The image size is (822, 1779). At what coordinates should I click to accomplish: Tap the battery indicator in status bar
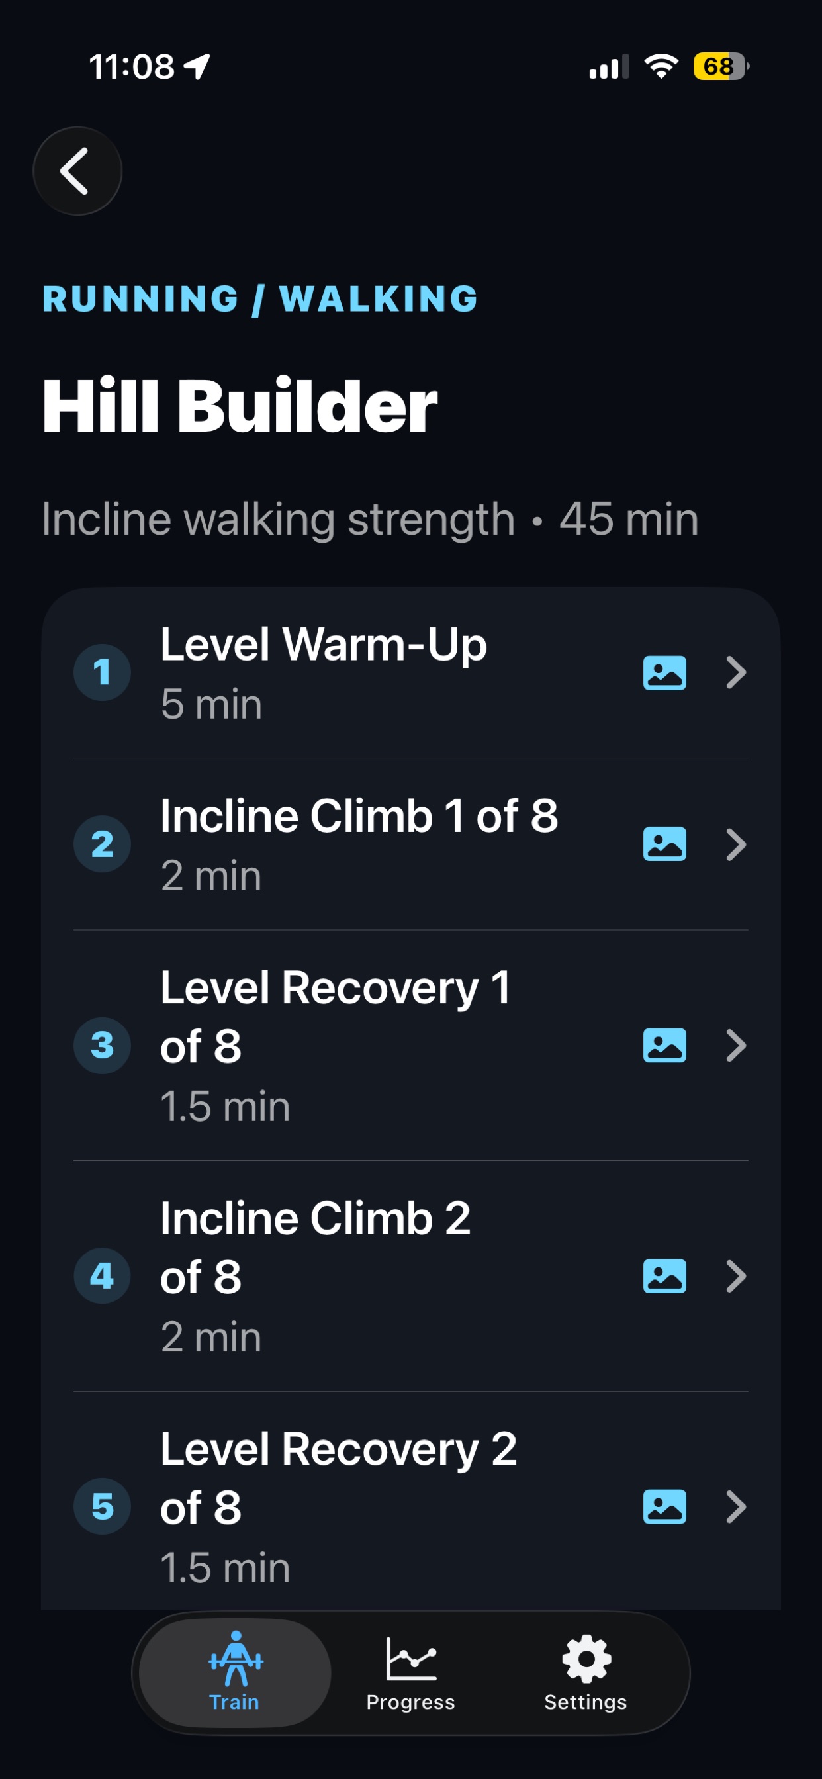pyautogui.click(x=721, y=66)
